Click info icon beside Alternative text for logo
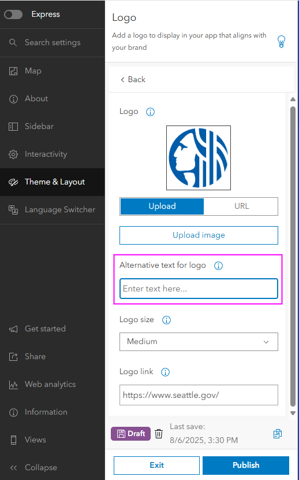The width and height of the screenshot is (299, 480). 218,265
